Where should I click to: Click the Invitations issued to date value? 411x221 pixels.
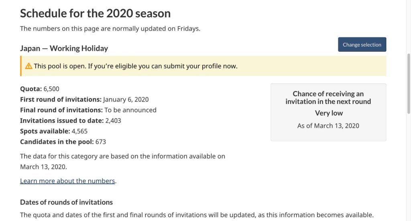pos(113,120)
